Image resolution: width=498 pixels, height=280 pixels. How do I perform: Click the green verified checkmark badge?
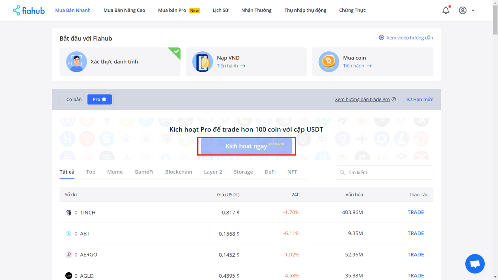coord(175,52)
